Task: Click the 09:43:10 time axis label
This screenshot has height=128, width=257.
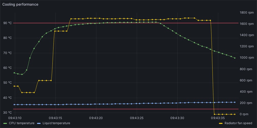Action: coord(15,118)
